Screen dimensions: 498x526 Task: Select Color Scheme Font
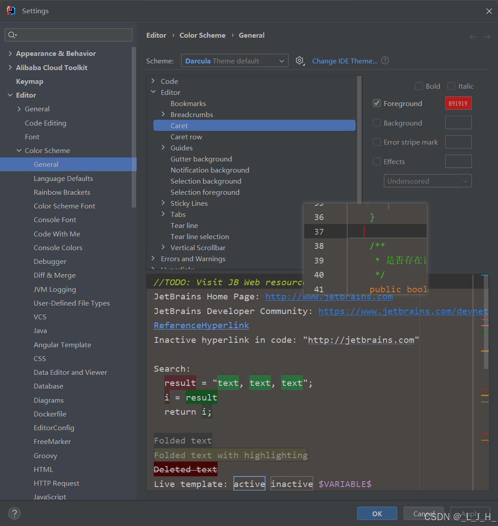(x=64, y=206)
